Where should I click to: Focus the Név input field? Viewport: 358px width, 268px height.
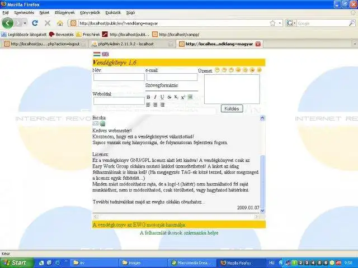[x=119, y=77]
